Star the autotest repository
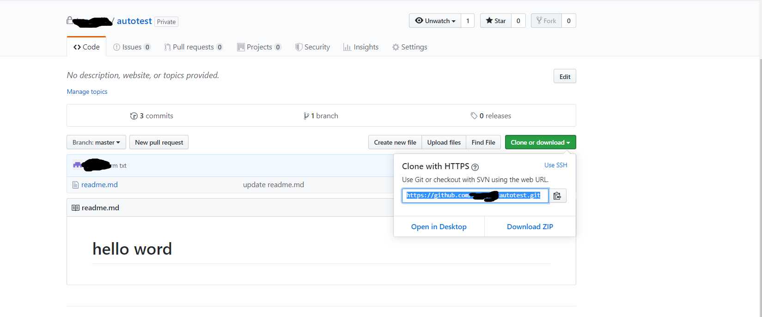This screenshot has height=317, width=762. tap(496, 21)
